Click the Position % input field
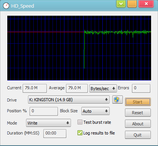The width and height of the screenshot is (158, 146). (x=44, y=111)
